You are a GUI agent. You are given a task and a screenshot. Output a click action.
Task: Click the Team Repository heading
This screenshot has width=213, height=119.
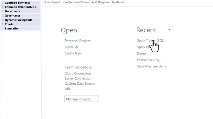[78, 67]
